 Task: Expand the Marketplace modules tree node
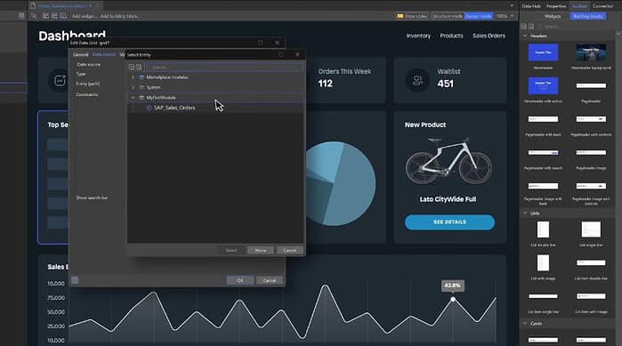pos(133,77)
